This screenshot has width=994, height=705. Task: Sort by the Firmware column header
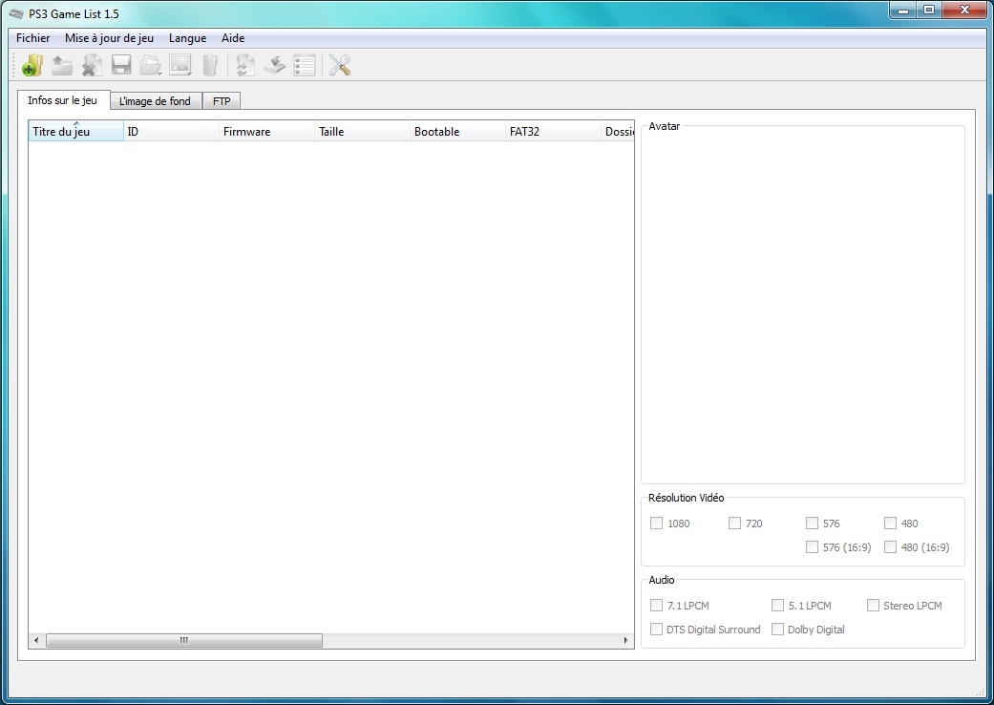(267, 131)
